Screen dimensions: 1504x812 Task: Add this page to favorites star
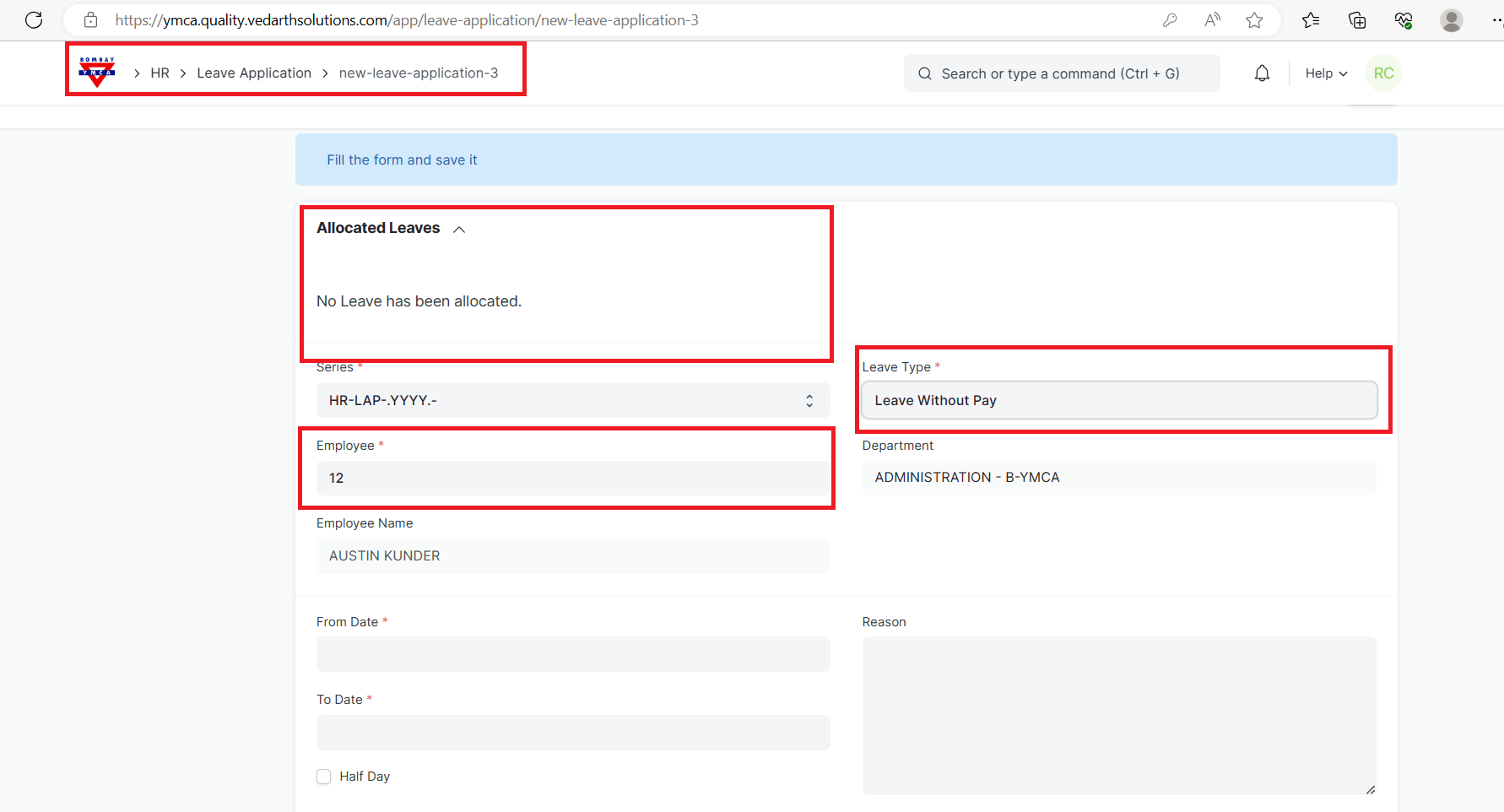[1254, 20]
